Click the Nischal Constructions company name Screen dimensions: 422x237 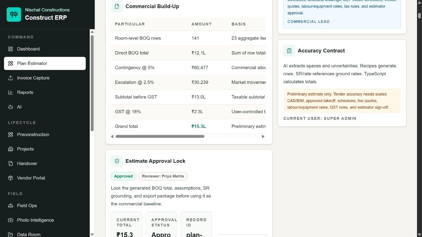pyautogui.click(x=47, y=10)
